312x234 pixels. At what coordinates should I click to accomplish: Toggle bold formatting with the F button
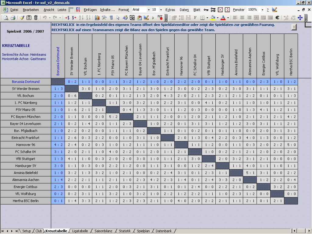point(195,18)
